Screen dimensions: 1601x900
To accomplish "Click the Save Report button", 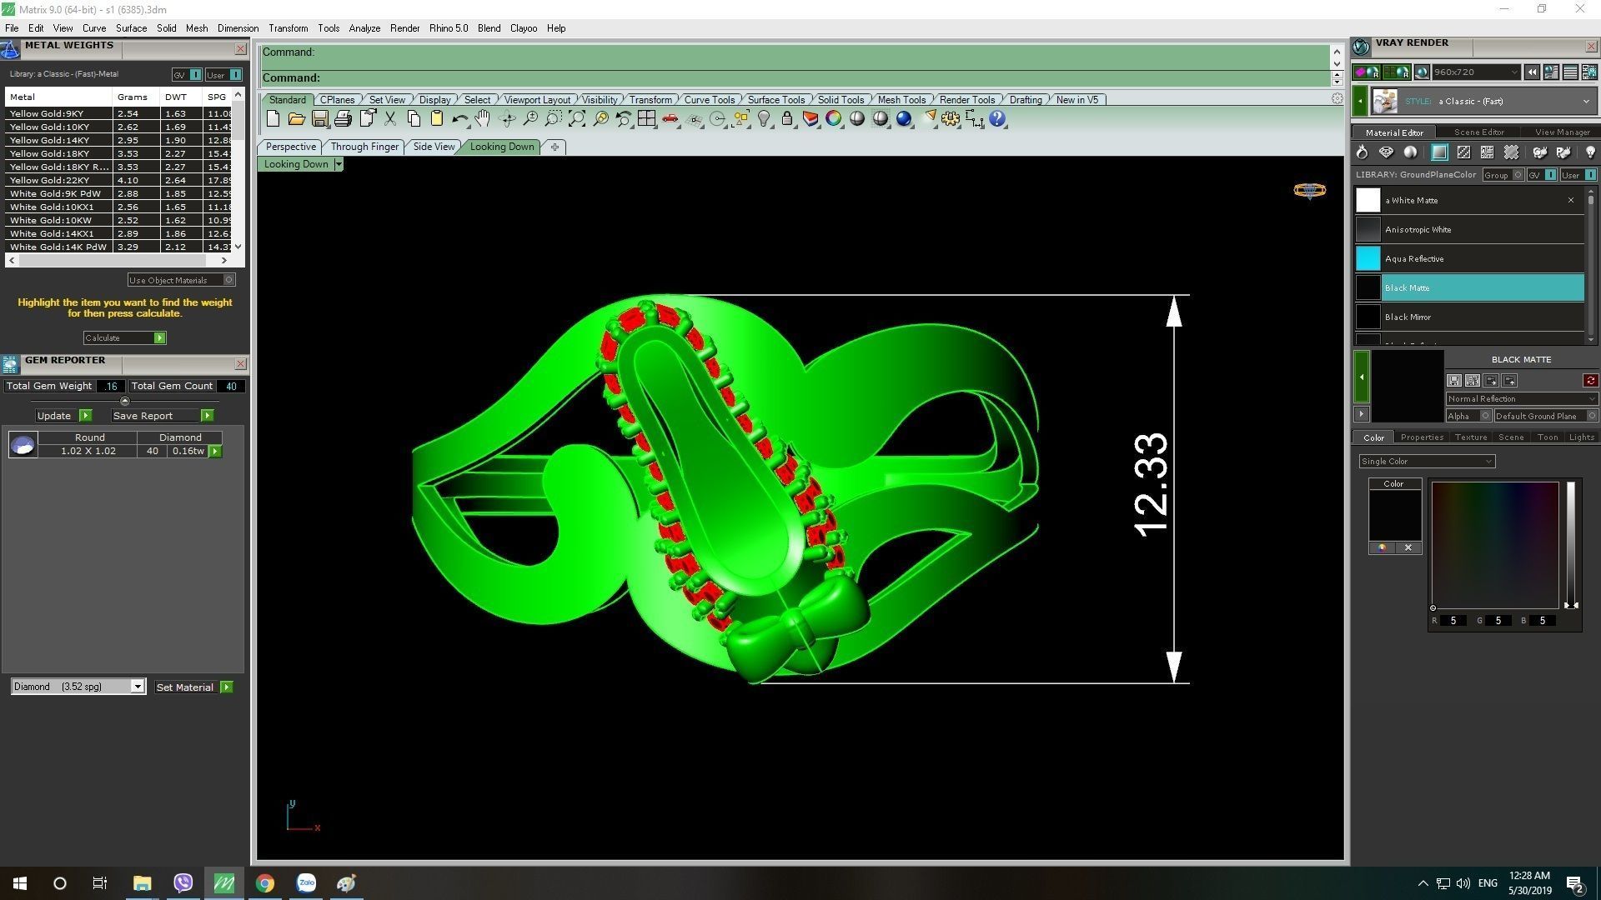I will click(208, 416).
